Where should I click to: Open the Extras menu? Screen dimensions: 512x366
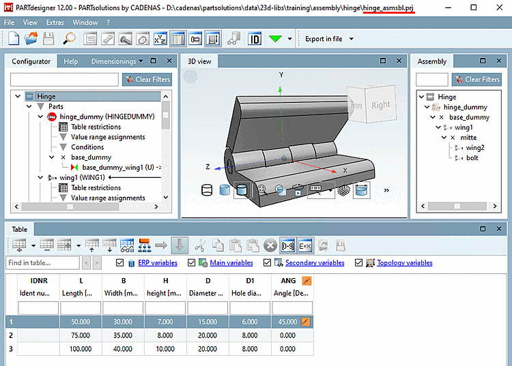click(x=55, y=22)
